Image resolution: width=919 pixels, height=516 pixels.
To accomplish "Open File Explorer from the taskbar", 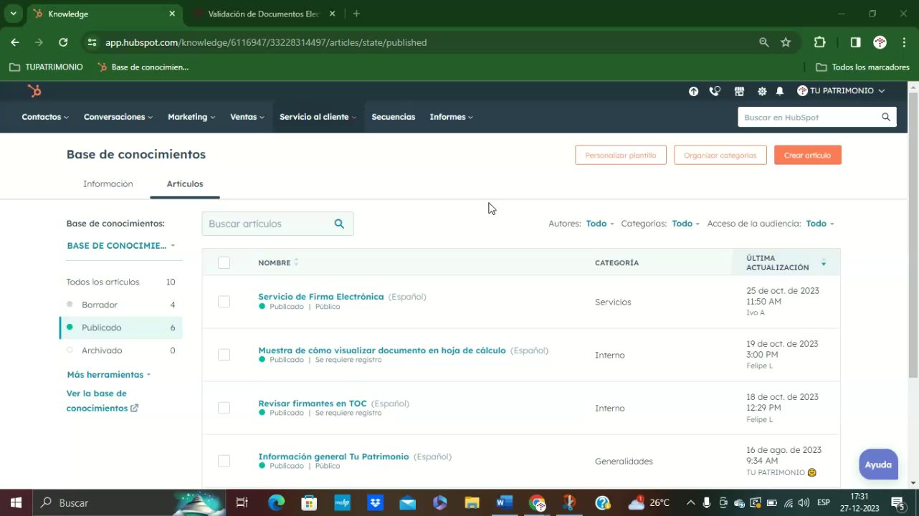I will 471,502.
